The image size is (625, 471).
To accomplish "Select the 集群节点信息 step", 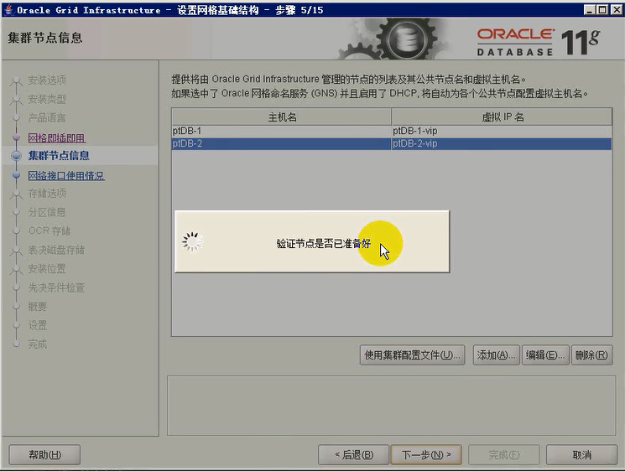I will point(59,156).
